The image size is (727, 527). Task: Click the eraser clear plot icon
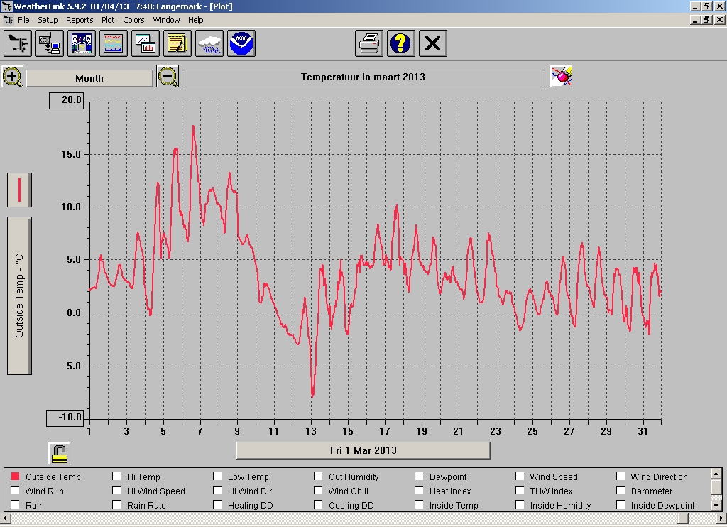561,76
